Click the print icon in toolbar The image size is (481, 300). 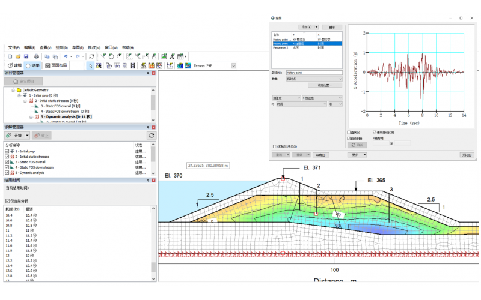[x=35, y=56]
